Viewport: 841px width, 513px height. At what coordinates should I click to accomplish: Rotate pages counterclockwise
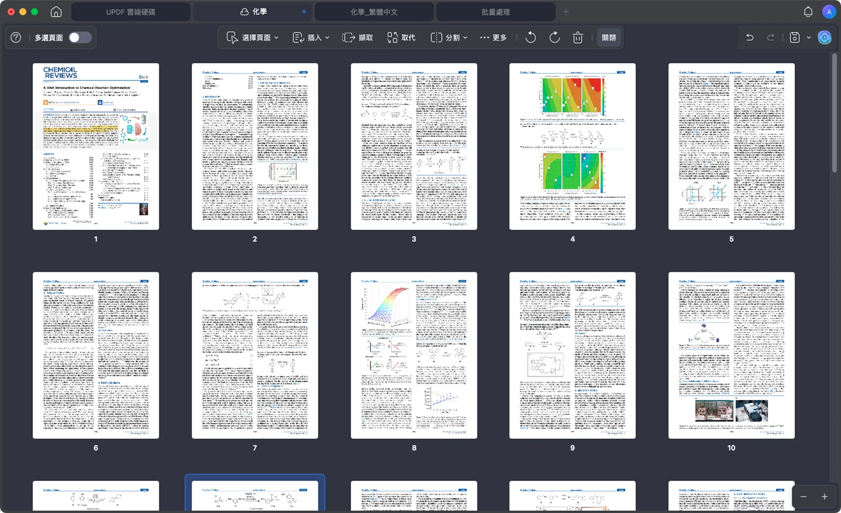[x=531, y=37]
